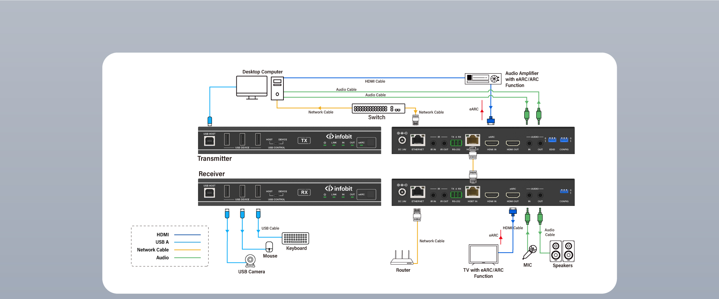The image size is (719, 299).
Task: Click the IR OUT jack on the receiver rear
Action: [444, 195]
